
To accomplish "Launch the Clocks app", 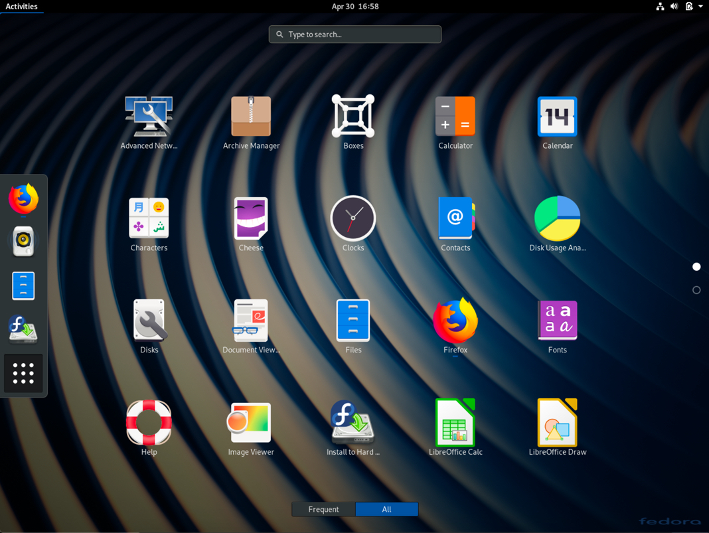I will click(353, 218).
